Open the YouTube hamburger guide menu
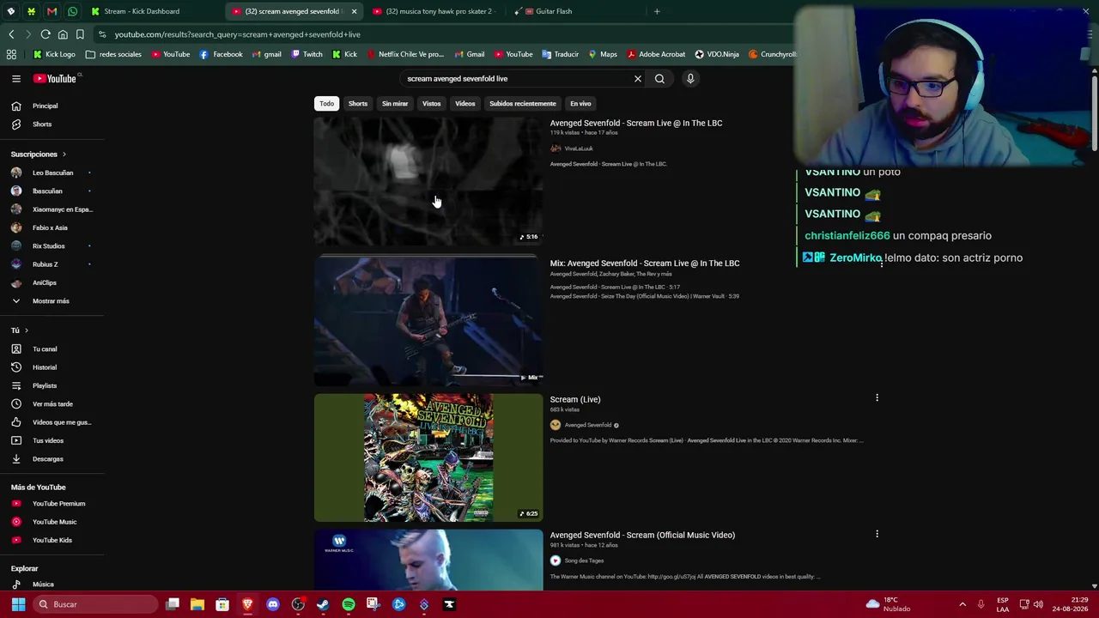 16,79
